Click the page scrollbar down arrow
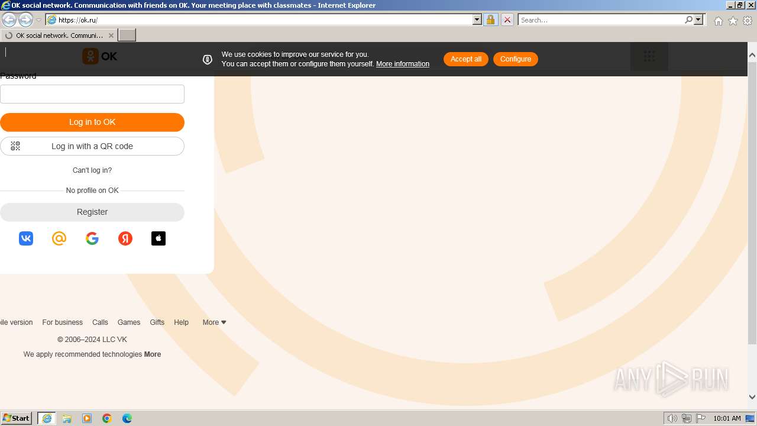The height and width of the screenshot is (426, 757). coord(752,397)
